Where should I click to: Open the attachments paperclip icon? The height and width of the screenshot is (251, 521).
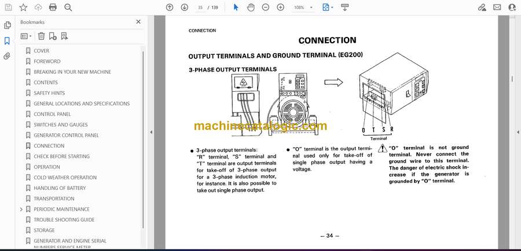[7, 57]
